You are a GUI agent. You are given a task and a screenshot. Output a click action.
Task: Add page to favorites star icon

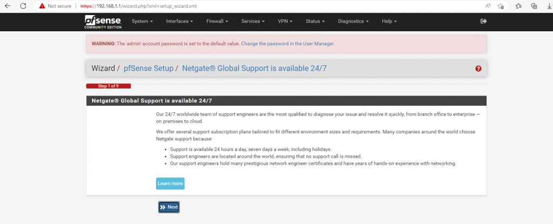click(x=501, y=6)
